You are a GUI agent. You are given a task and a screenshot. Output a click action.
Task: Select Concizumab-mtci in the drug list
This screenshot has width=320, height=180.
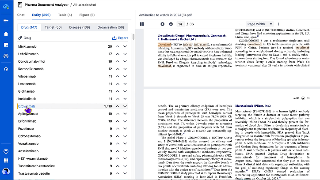31,61
